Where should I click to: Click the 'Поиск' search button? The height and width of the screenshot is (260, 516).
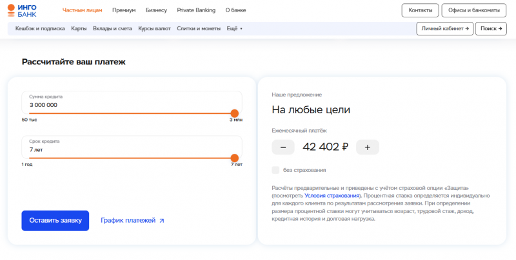click(491, 29)
